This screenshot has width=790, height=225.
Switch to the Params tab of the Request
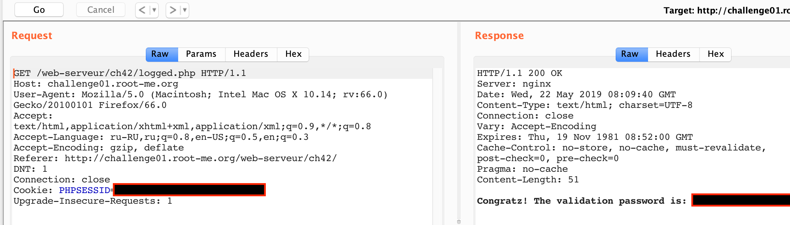point(201,54)
